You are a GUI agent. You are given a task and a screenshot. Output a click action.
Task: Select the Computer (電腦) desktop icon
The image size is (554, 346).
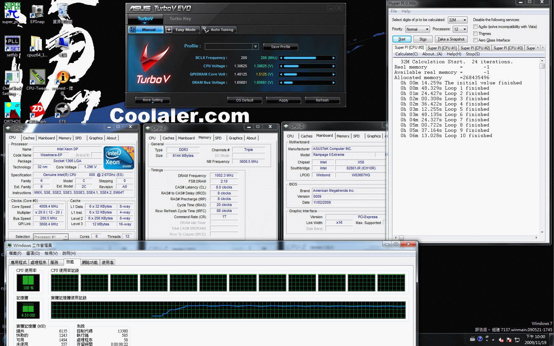(63, 46)
